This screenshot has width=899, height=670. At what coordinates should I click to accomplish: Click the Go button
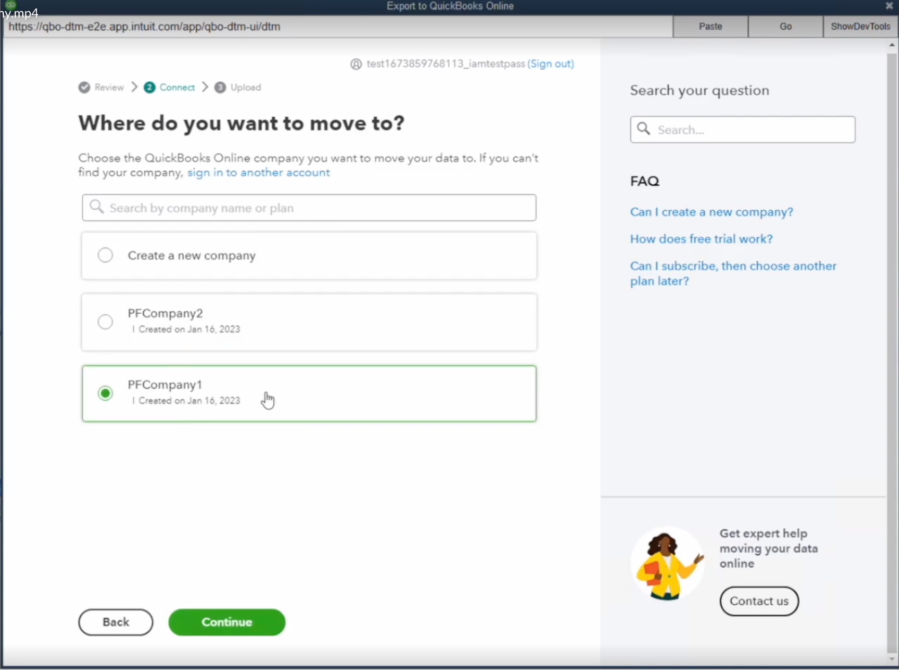click(785, 27)
